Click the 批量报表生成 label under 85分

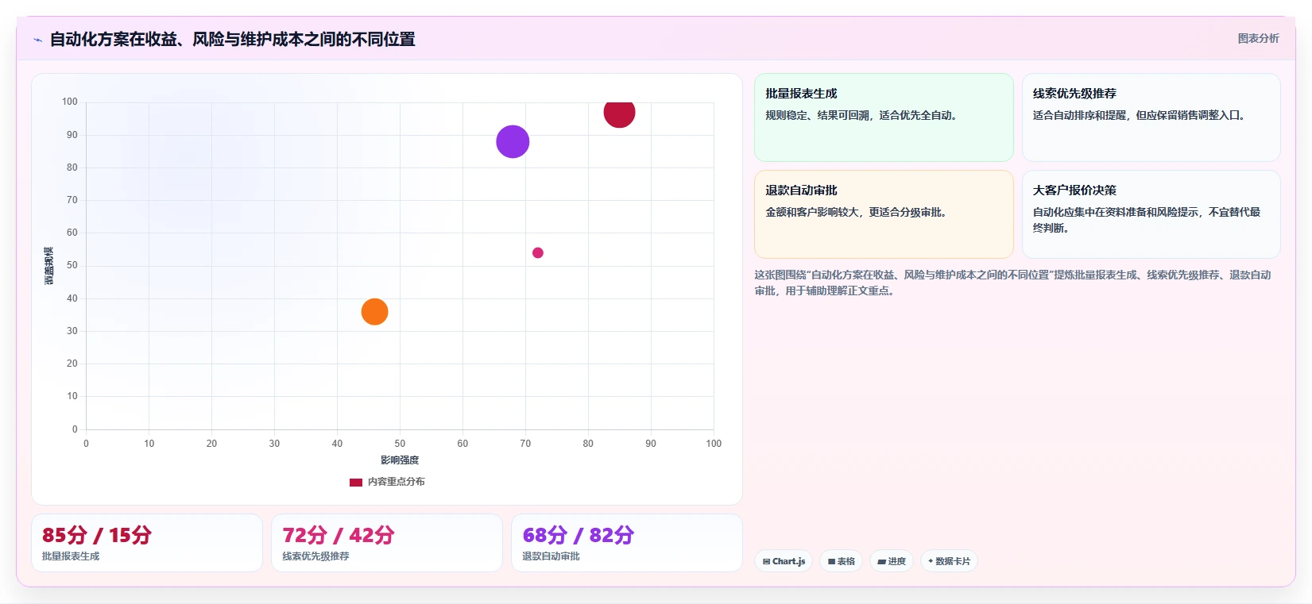71,556
